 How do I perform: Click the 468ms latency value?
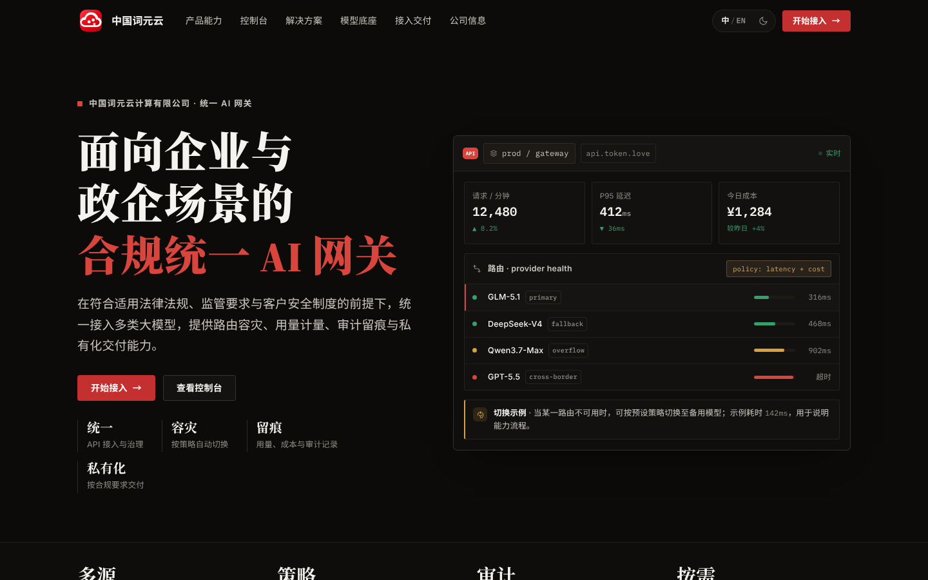coord(820,324)
